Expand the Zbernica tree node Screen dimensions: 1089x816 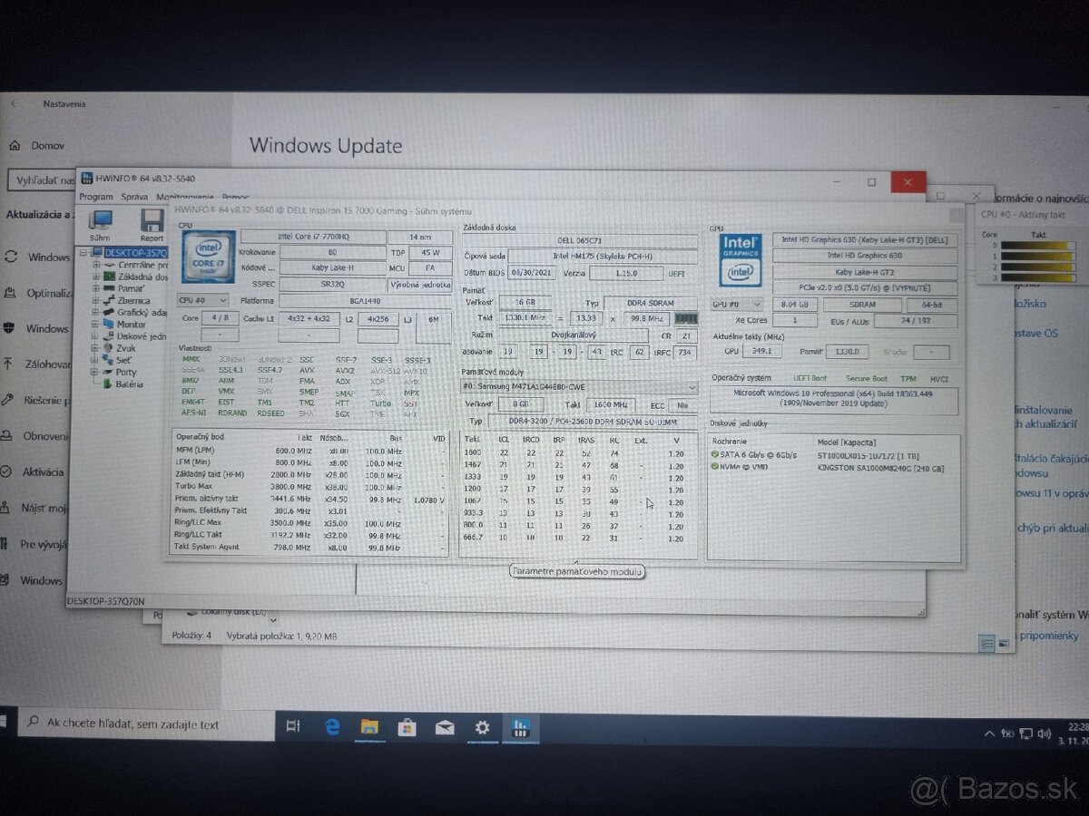pyautogui.click(x=96, y=300)
